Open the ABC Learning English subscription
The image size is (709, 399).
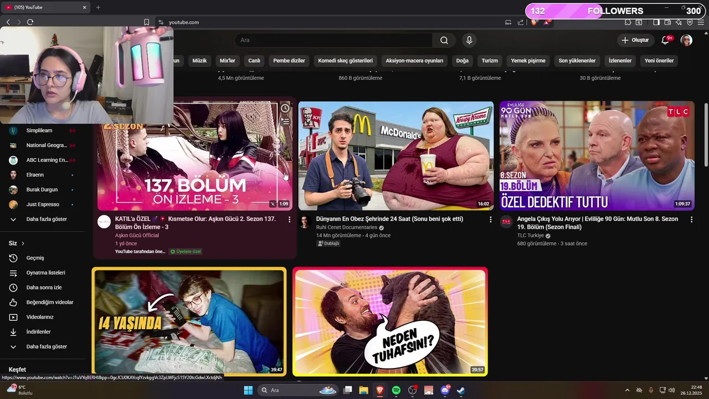pyautogui.click(x=43, y=160)
